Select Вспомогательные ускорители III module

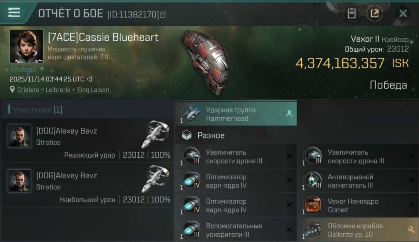point(236,230)
